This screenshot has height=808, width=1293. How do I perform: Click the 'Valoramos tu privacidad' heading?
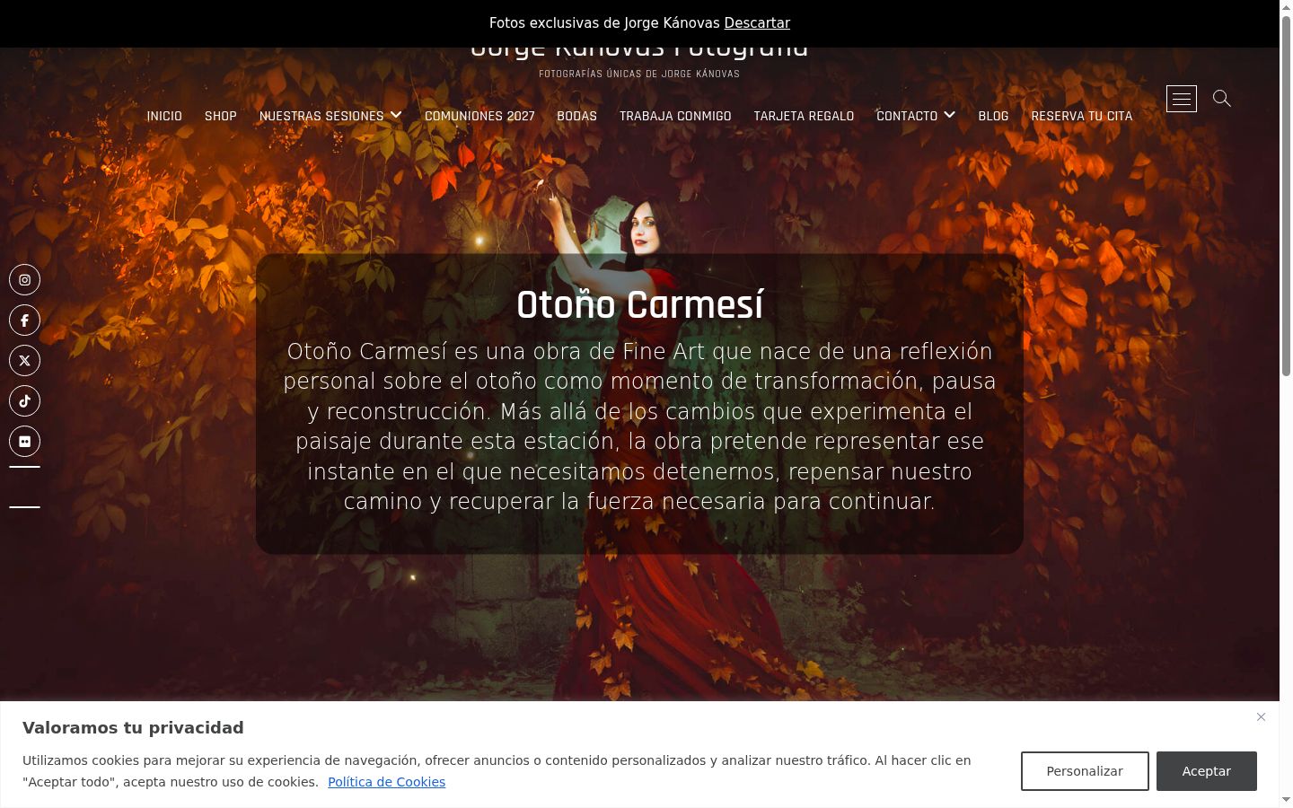tap(133, 727)
